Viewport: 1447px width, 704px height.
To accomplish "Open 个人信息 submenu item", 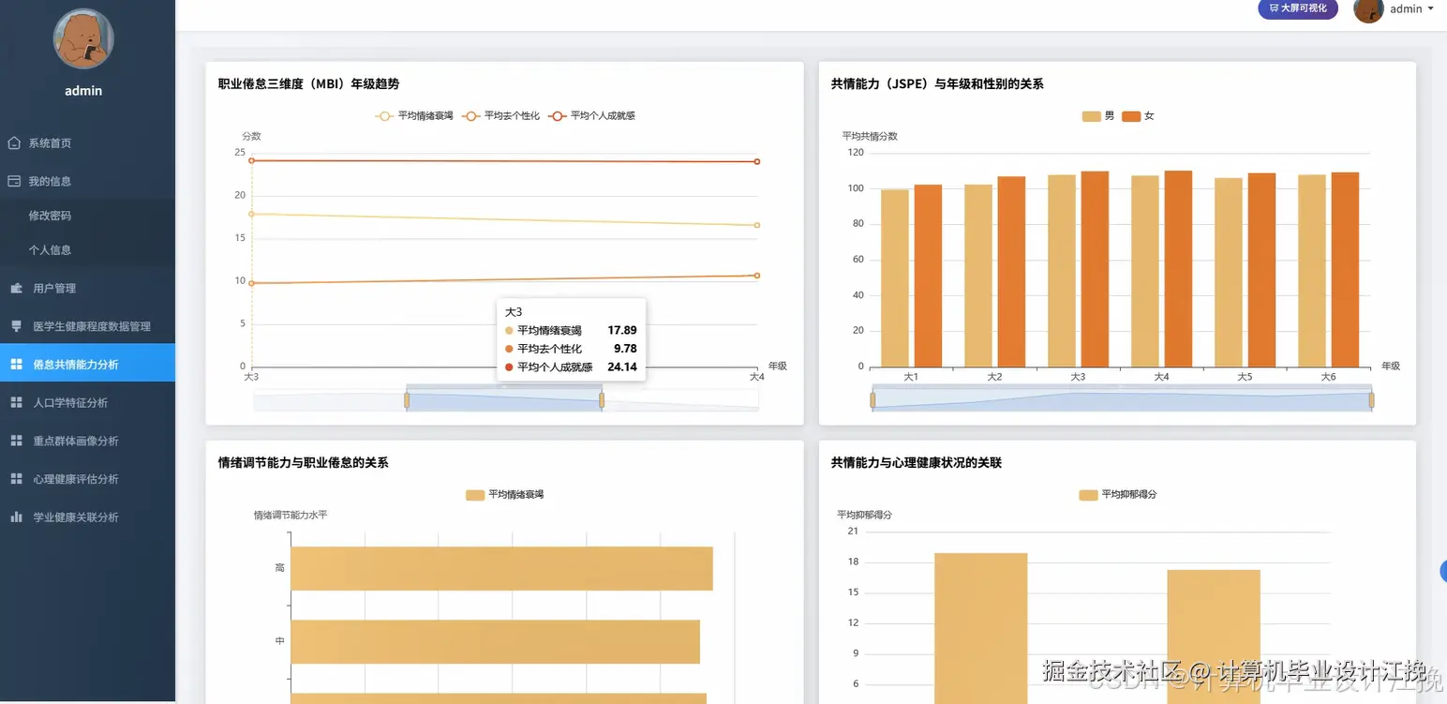I will [x=87, y=250].
